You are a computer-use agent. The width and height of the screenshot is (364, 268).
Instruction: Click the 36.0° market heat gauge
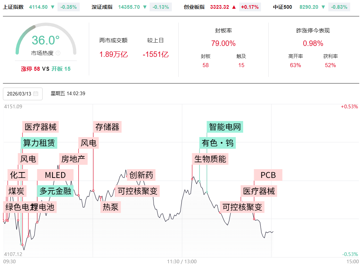pos(45,40)
